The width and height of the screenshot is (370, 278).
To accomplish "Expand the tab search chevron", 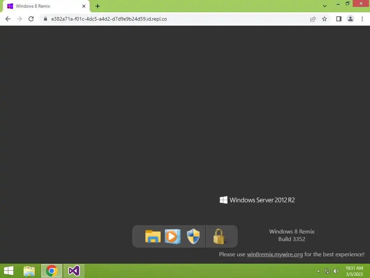I will coord(325,6).
